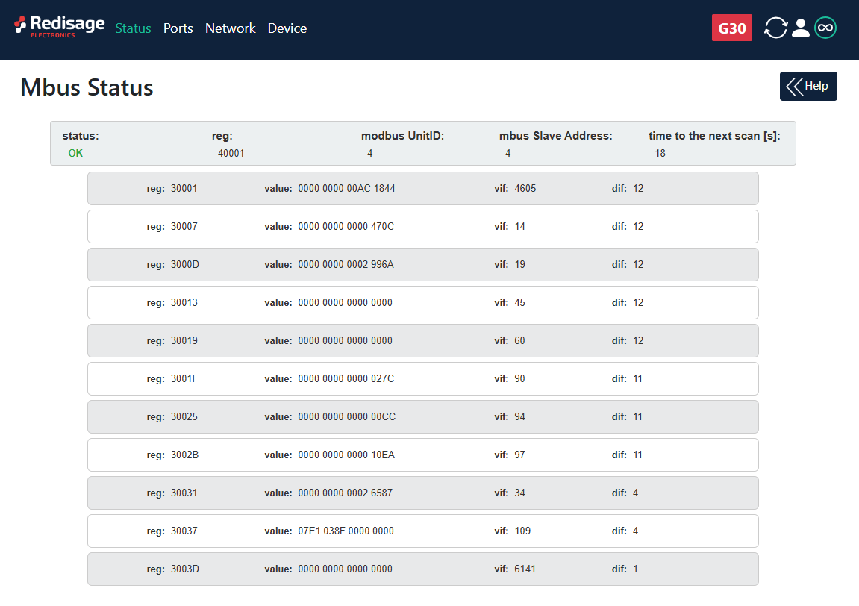Select the row for register 30001
The height and width of the screenshot is (606, 859).
tap(422, 189)
